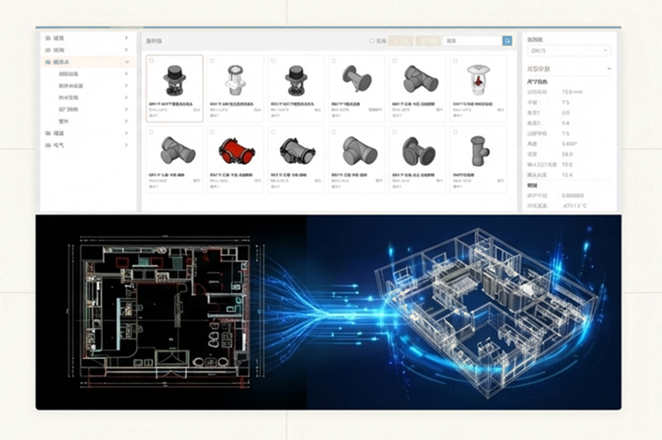Open the last category in the sidebar tree
Image resolution: width=662 pixels, height=440 pixels.
(x=126, y=145)
